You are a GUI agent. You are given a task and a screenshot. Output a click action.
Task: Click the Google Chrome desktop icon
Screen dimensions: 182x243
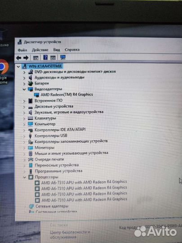coord(4,67)
